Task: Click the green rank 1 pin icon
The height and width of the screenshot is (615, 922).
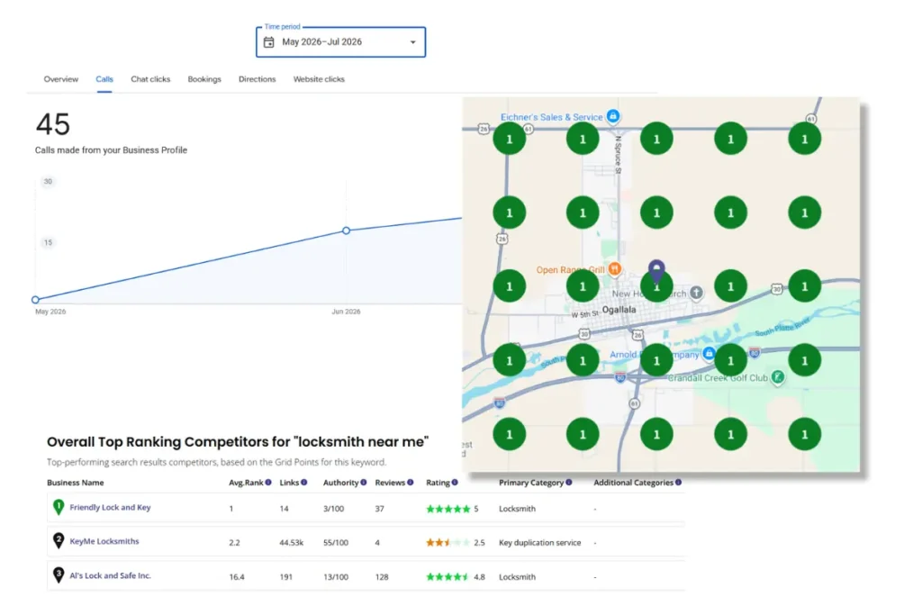Action: click(x=59, y=507)
